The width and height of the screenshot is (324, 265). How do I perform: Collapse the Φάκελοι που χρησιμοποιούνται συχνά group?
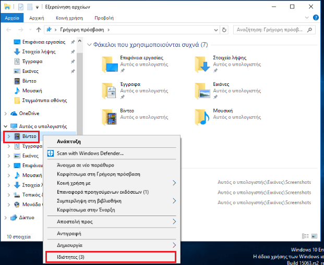tap(89, 45)
